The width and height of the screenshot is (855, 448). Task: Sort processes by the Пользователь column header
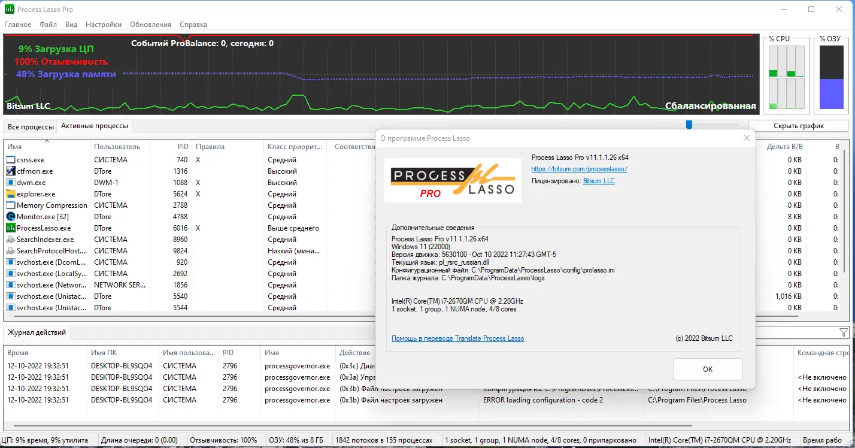click(x=120, y=147)
